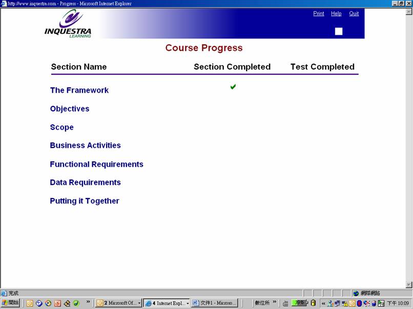Click the Quit link
This screenshot has height=309, width=413.
coord(354,13)
